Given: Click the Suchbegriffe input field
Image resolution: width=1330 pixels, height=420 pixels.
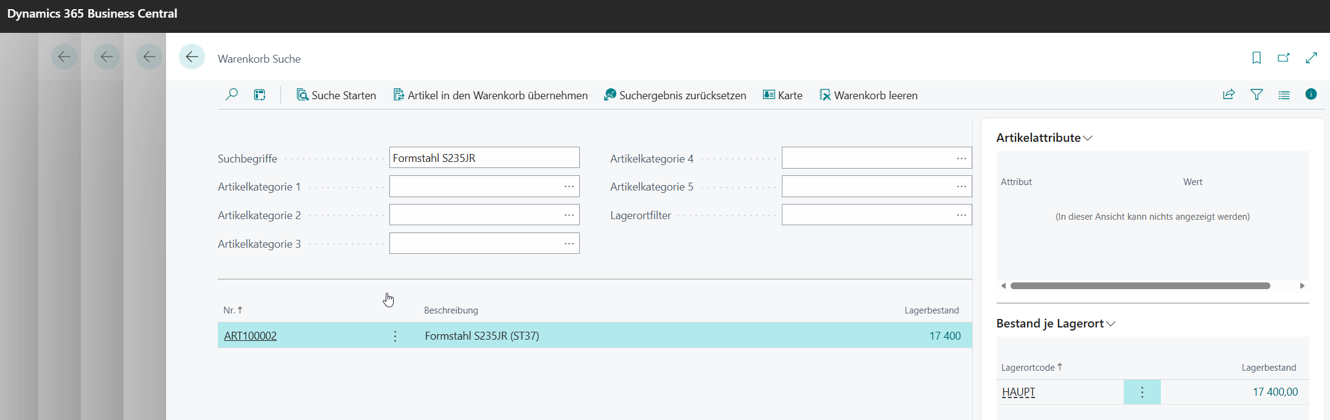Looking at the screenshot, I should point(484,158).
